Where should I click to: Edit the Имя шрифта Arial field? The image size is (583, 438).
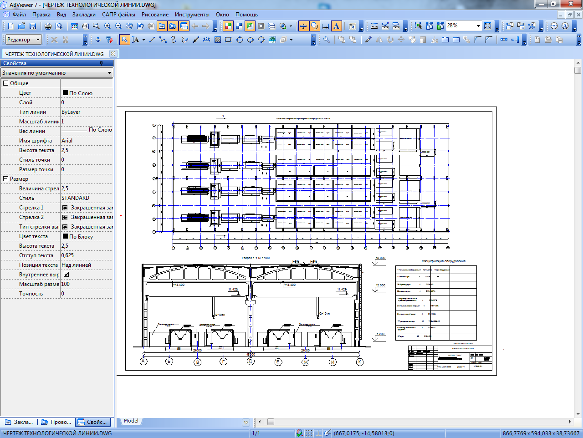[x=87, y=141]
